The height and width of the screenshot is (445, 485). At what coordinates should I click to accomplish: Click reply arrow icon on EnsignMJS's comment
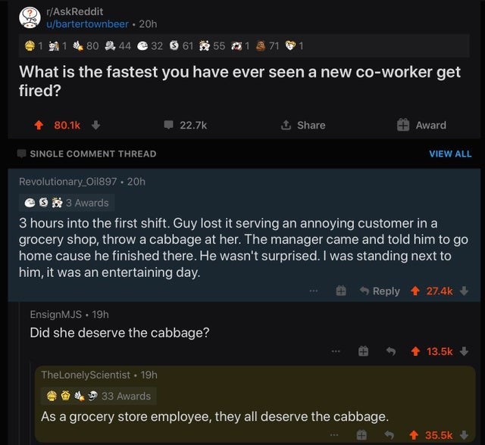[x=393, y=351]
